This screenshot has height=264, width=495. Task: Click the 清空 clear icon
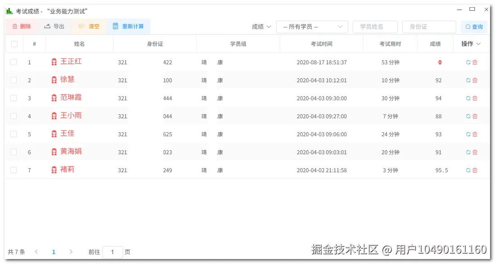(82, 27)
